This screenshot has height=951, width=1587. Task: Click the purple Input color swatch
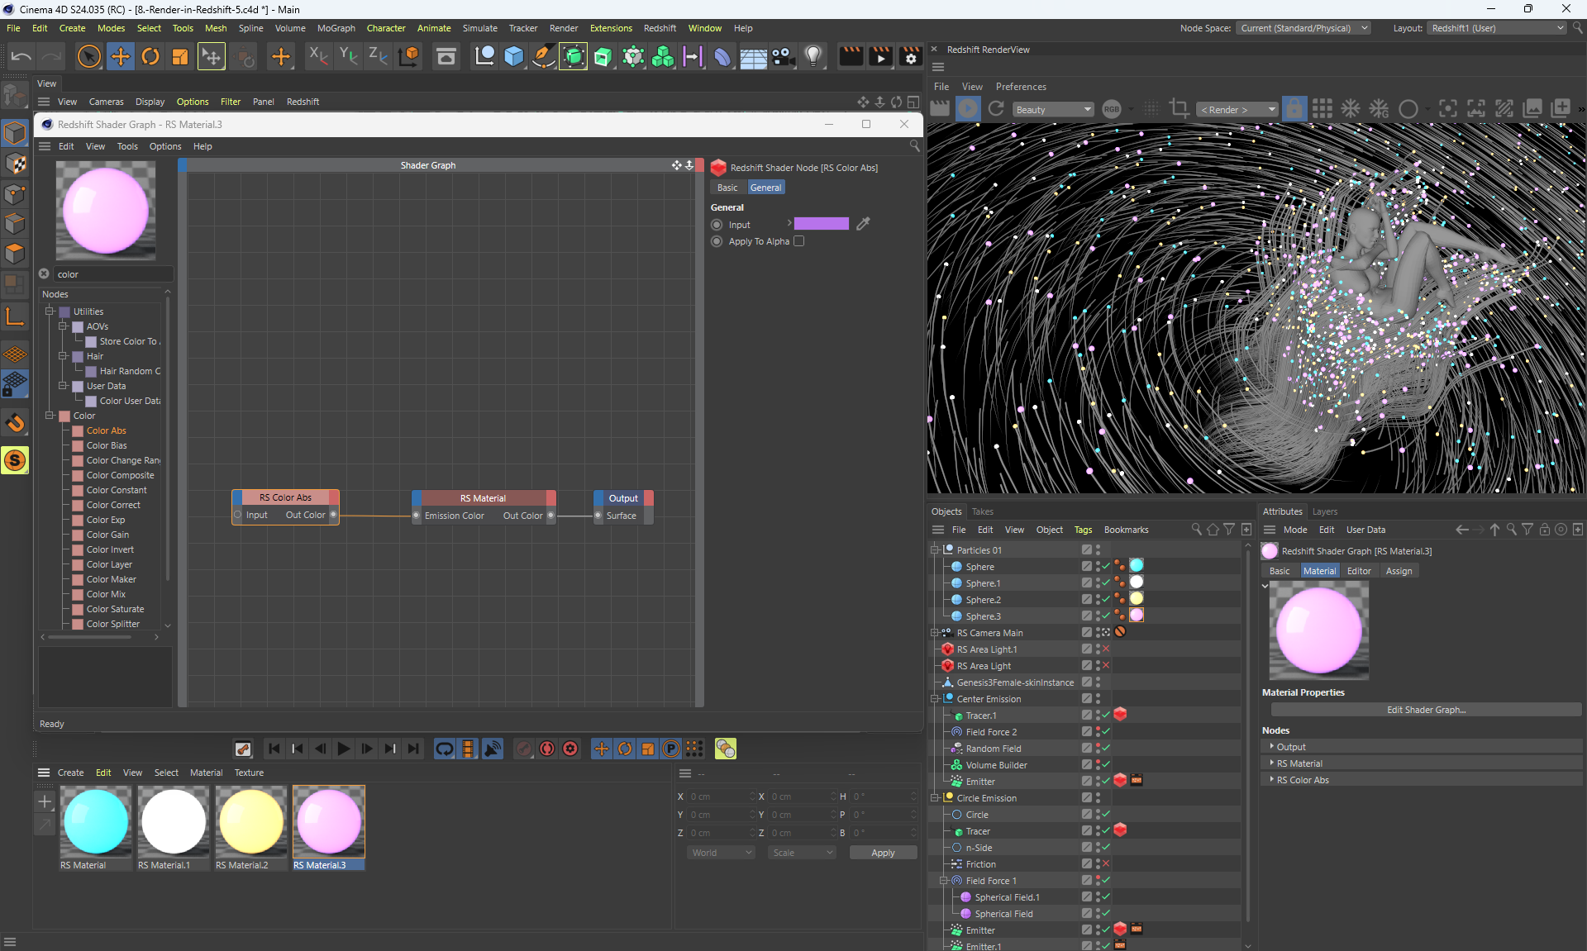(821, 224)
